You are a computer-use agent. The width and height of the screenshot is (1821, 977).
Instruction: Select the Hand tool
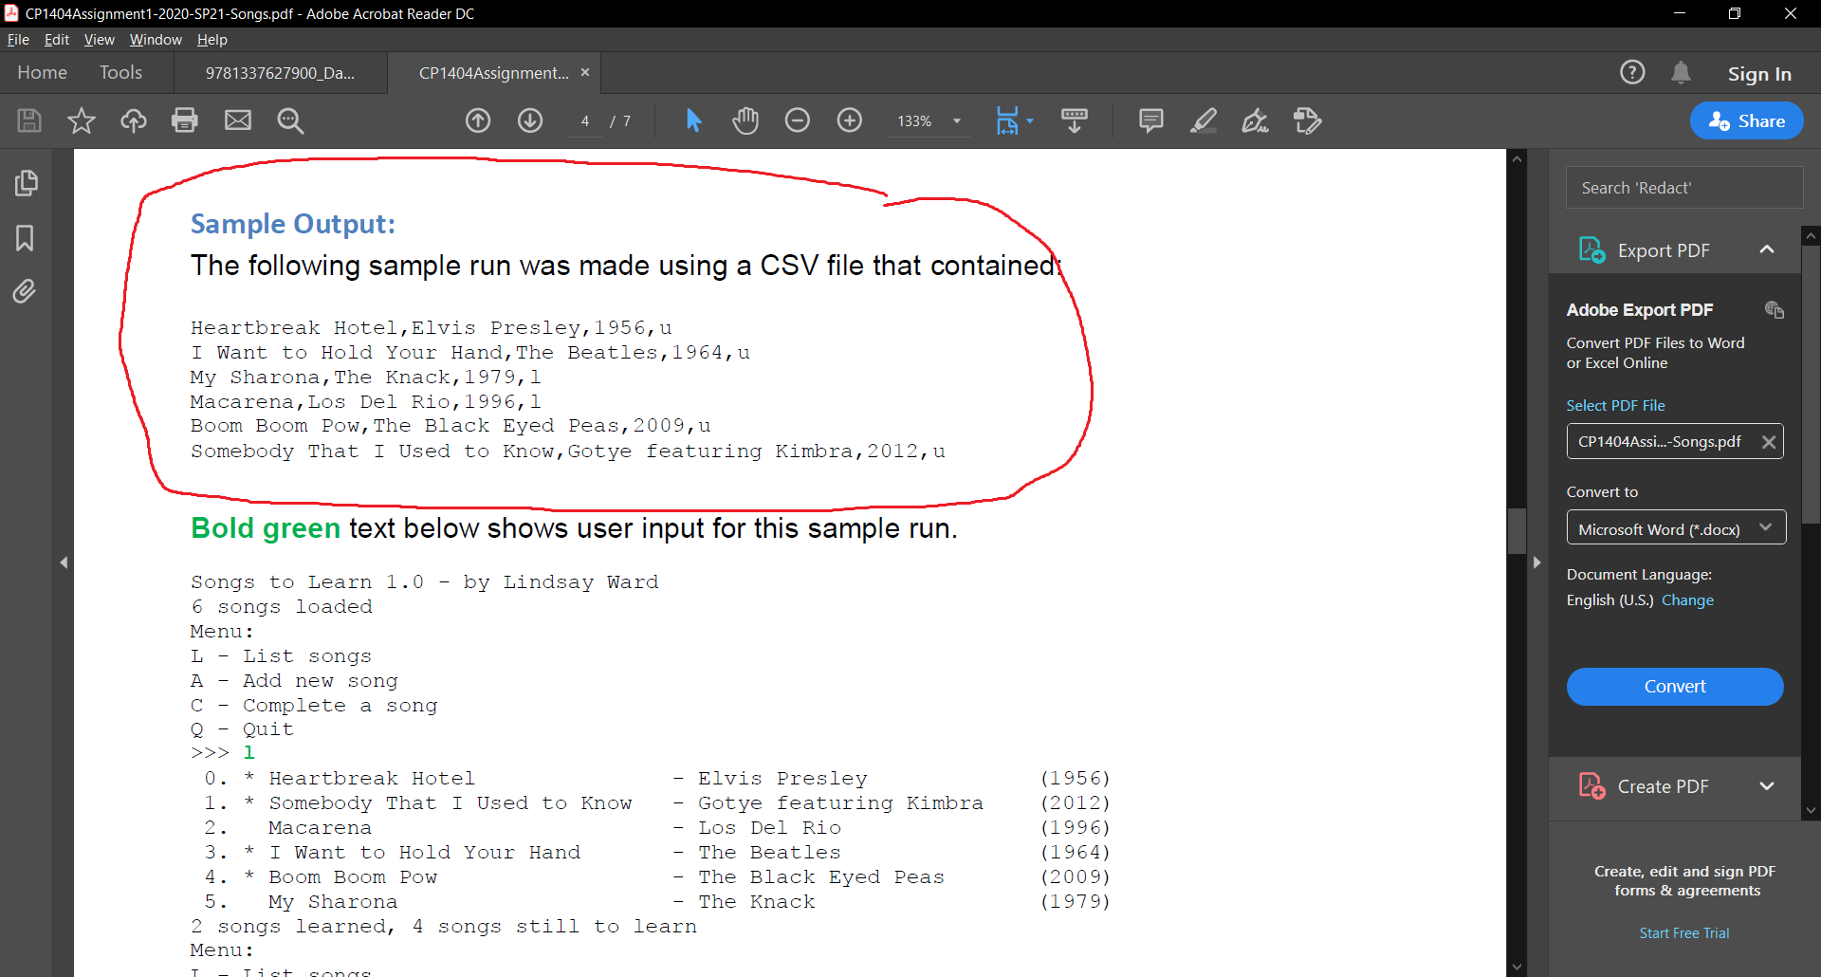pos(745,120)
